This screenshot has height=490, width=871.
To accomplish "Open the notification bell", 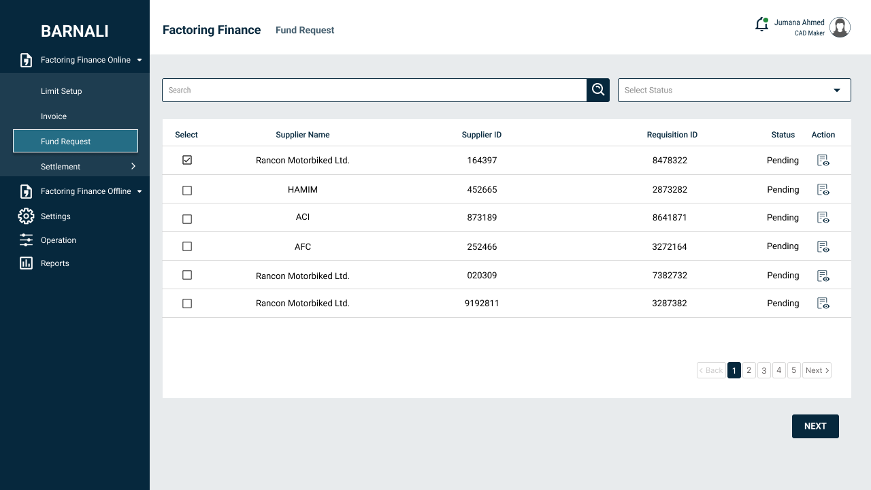I will pos(762,24).
